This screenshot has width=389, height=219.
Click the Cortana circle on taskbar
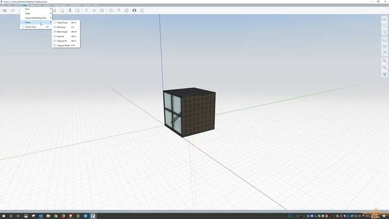coord(11,216)
